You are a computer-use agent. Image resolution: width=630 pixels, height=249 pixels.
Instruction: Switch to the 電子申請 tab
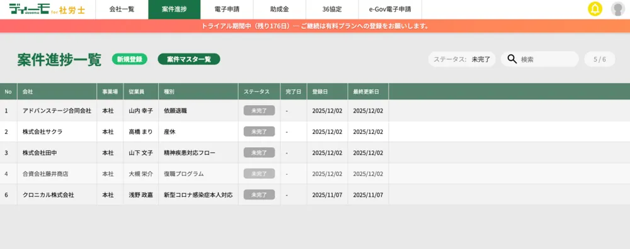coord(227,9)
